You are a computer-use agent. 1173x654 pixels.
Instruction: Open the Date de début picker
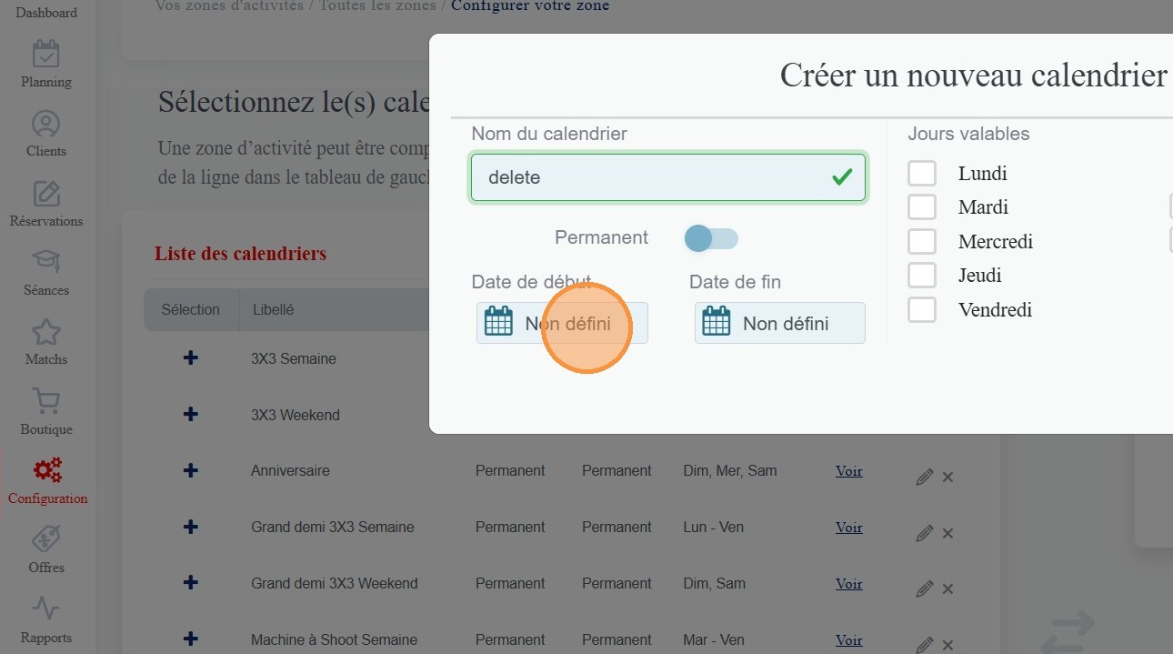coord(562,323)
